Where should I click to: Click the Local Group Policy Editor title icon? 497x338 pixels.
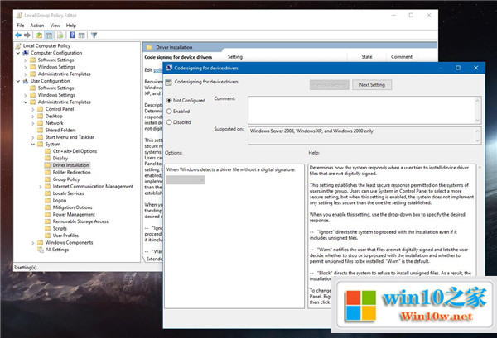pos(19,15)
